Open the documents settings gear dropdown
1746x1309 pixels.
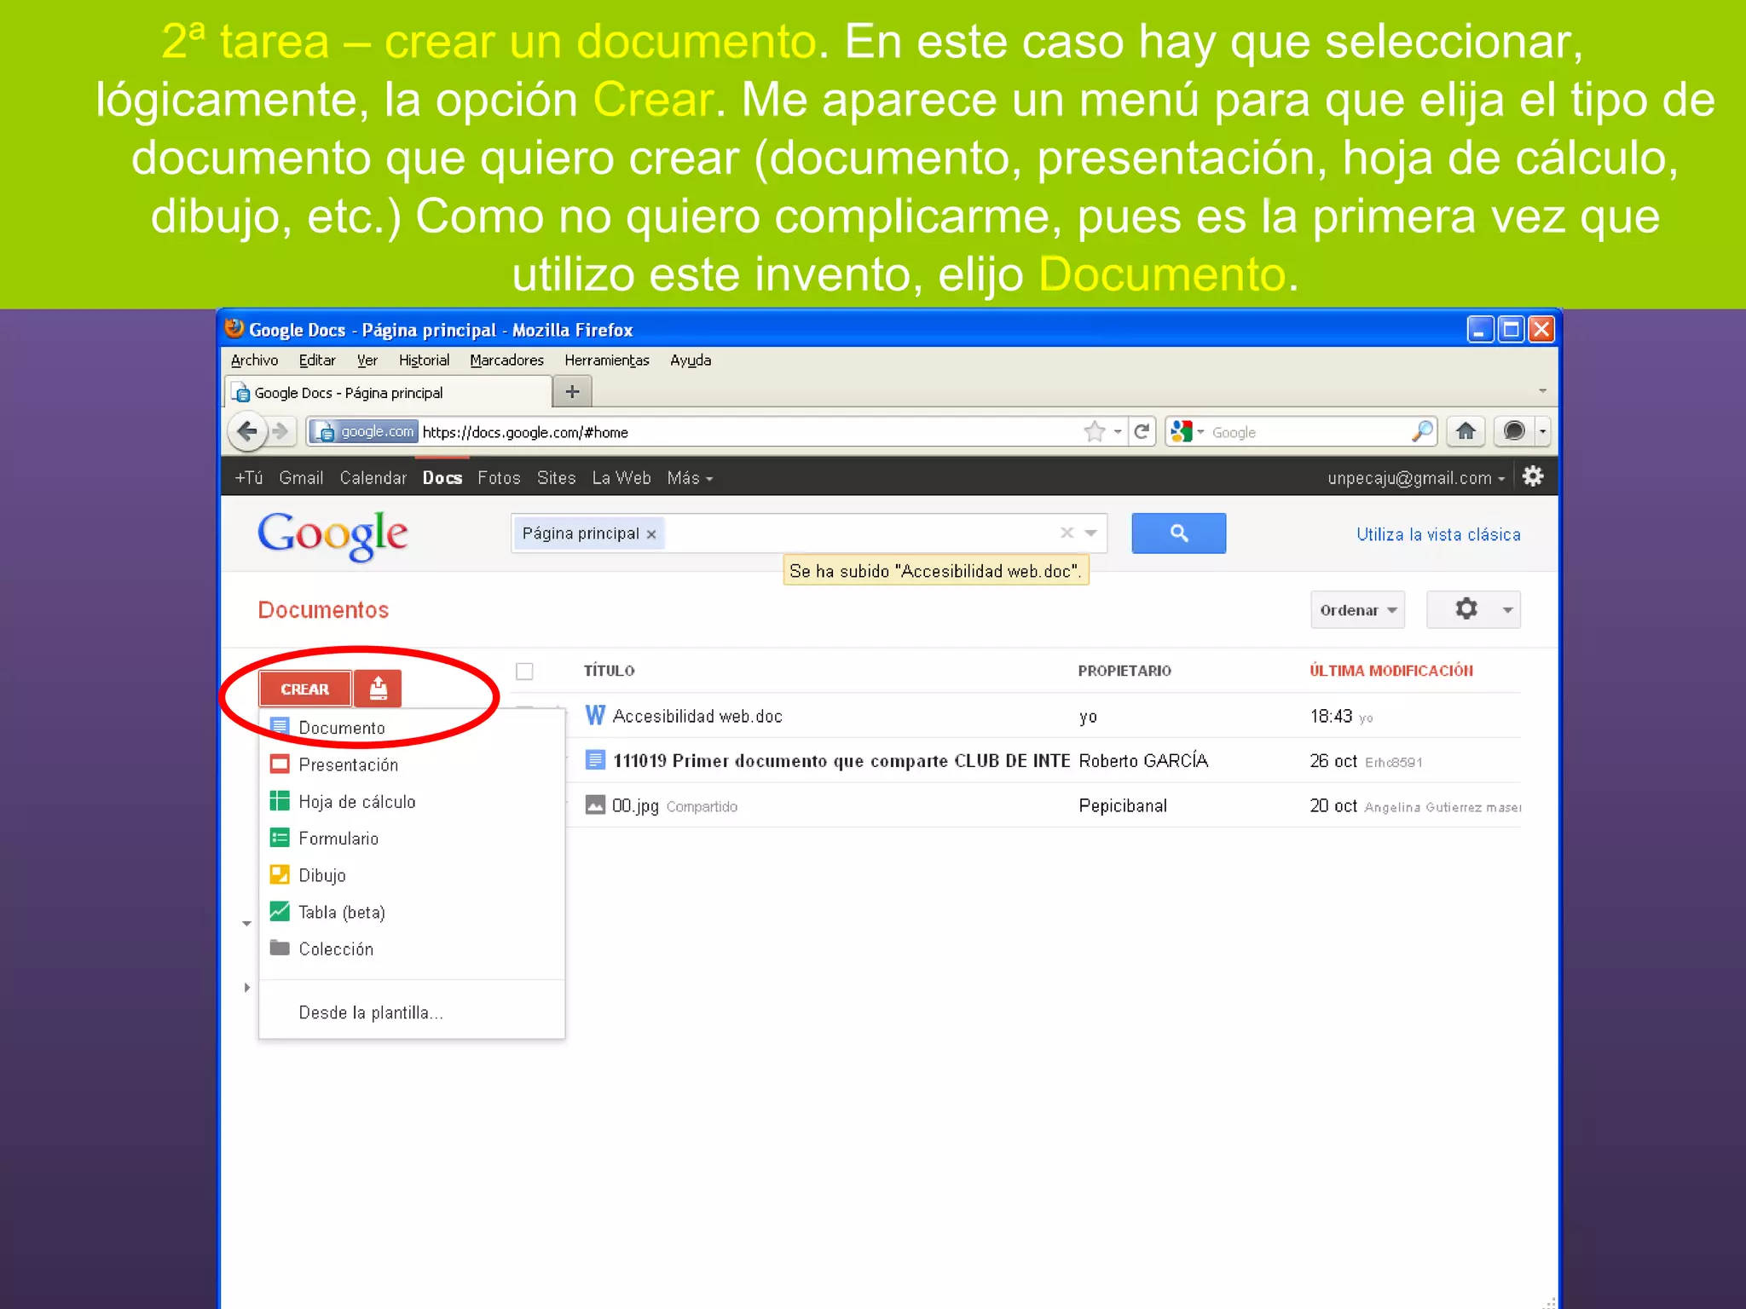point(1473,609)
